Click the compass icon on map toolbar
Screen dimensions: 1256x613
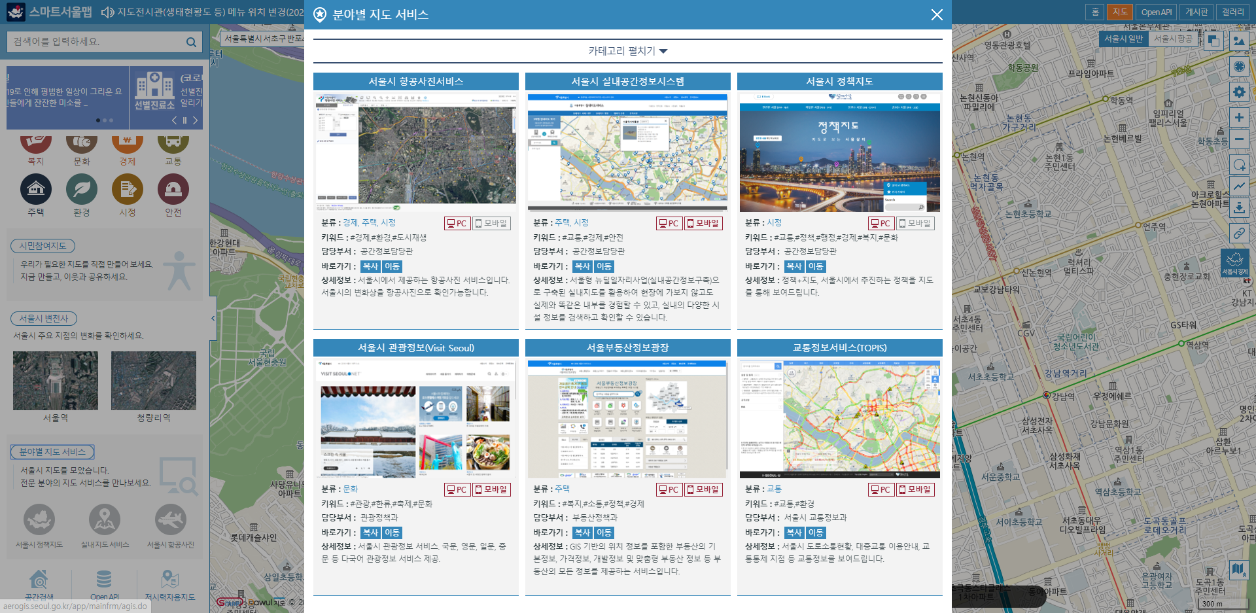tap(1239, 66)
